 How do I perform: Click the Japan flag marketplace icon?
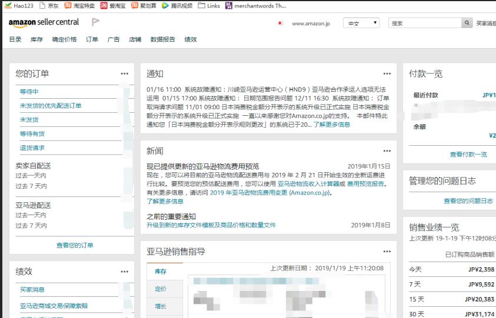tap(279, 23)
